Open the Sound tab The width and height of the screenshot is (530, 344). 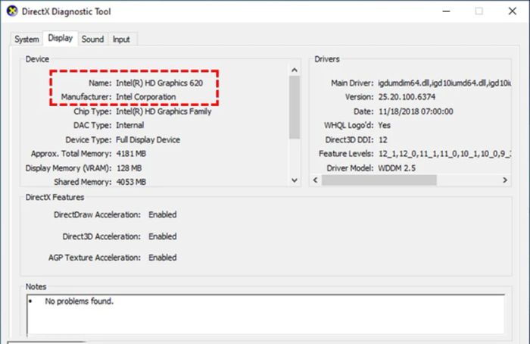[x=92, y=39]
